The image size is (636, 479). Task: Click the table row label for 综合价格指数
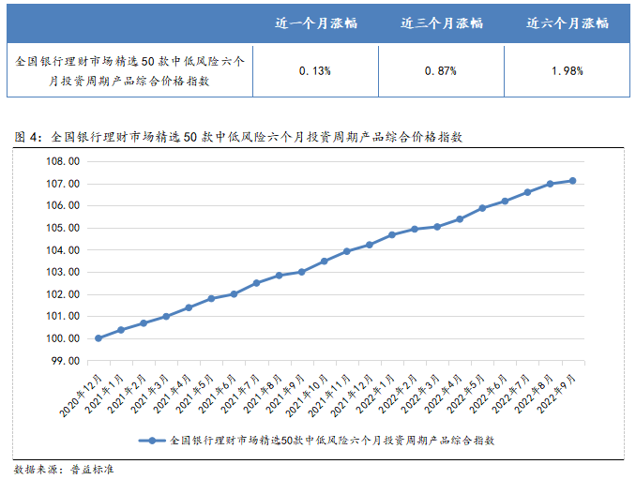coord(130,71)
